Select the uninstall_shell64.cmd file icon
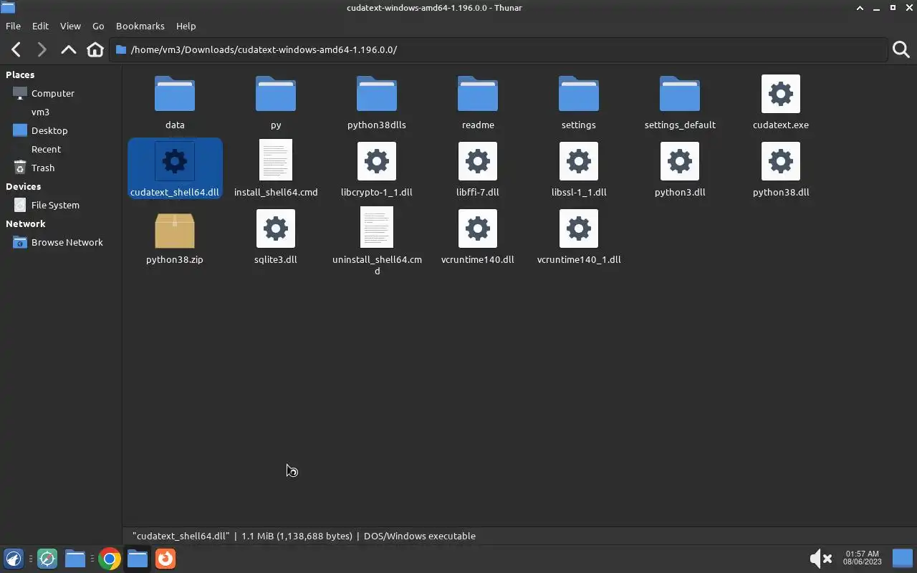The height and width of the screenshot is (573, 917). pos(377,227)
